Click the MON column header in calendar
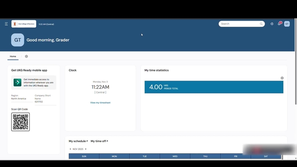Screen dimensions: 297x167 (114, 156)
